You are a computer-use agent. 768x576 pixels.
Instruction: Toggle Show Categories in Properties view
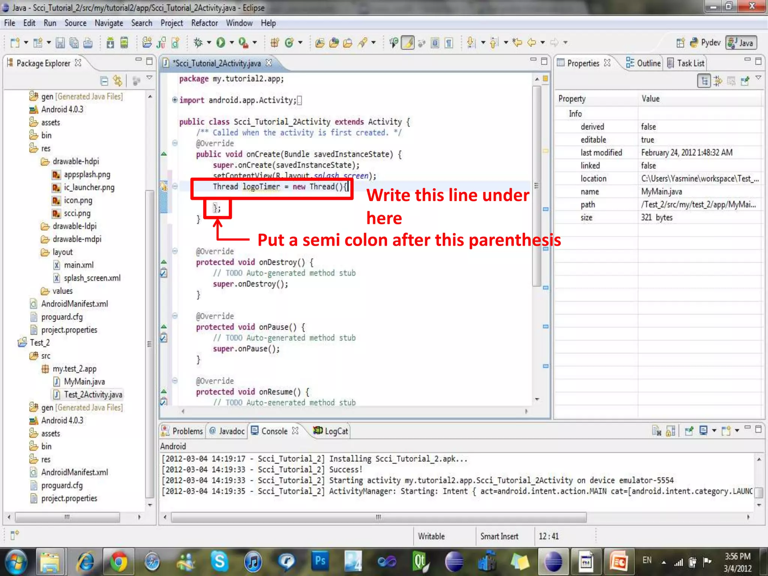704,81
